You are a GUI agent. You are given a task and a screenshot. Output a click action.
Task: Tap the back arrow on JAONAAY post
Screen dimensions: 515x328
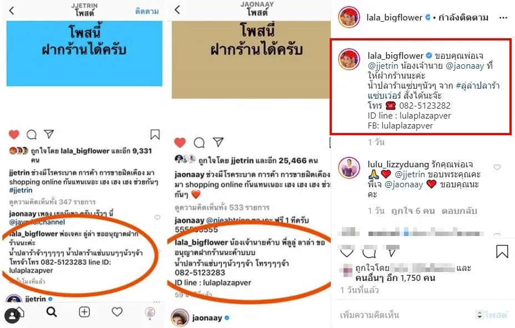click(x=178, y=9)
